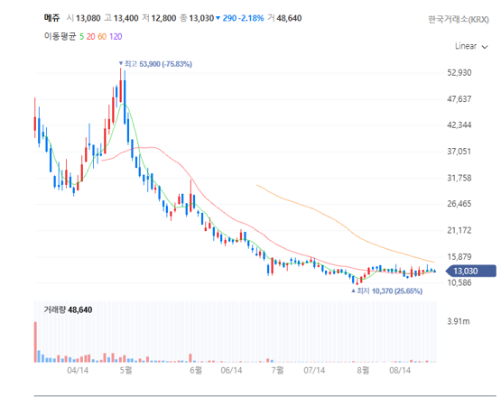
Task: Click the 최고 53,900 peak marker
Action: click(155, 64)
